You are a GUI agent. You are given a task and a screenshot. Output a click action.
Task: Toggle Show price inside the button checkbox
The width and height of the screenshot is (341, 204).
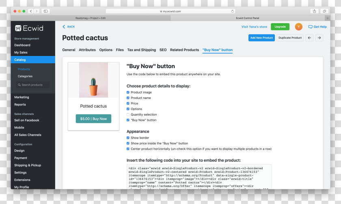(x=128, y=143)
